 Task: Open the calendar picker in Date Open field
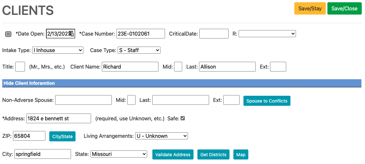click(x=72, y=34)
